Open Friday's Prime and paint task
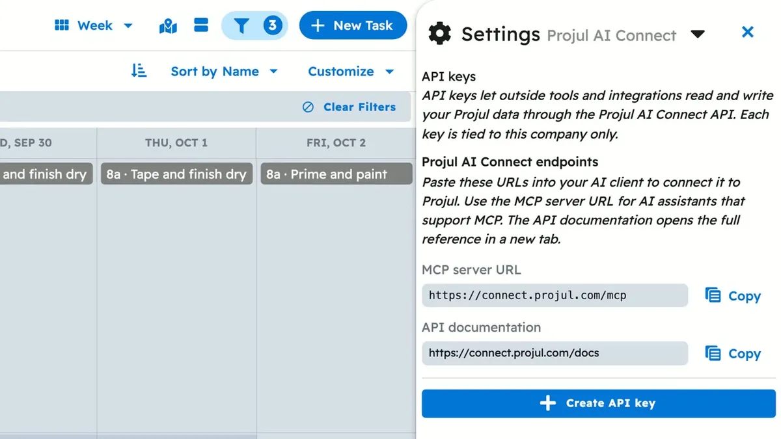Image resolution: width=781 pixels, height=439 pixels. 336,174
